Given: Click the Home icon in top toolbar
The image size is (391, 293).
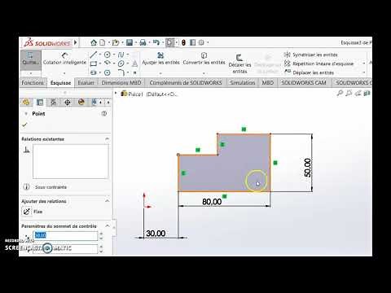Looking at the screenshot, I should pos(94,42).
